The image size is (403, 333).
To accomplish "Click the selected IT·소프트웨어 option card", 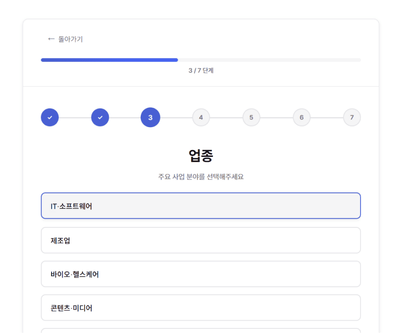I will pyautogui.click(x=201, y=206).
